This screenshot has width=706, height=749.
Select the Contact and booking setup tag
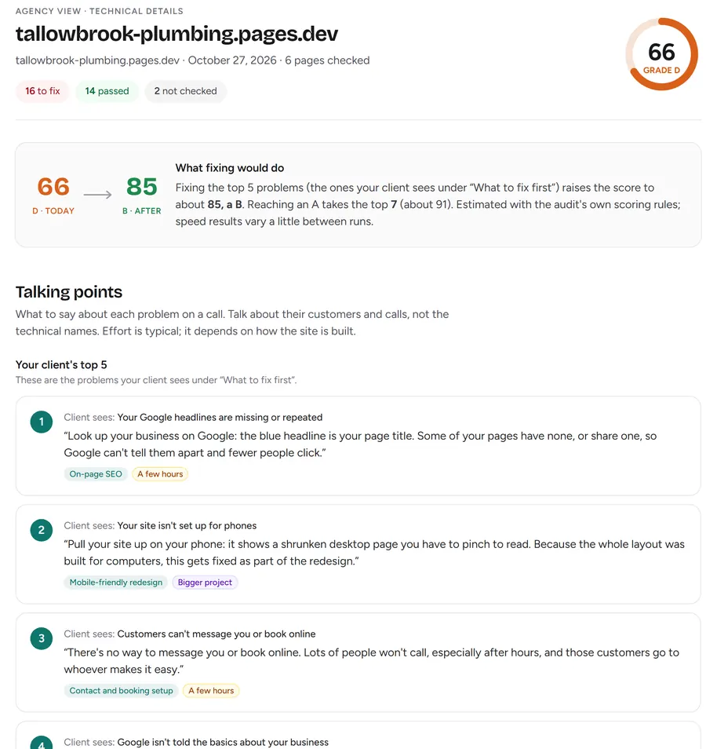[x=122, y=691]
